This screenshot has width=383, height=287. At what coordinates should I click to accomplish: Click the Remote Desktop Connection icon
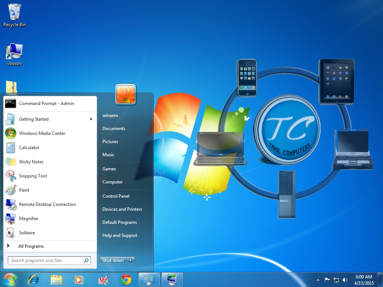10,204
